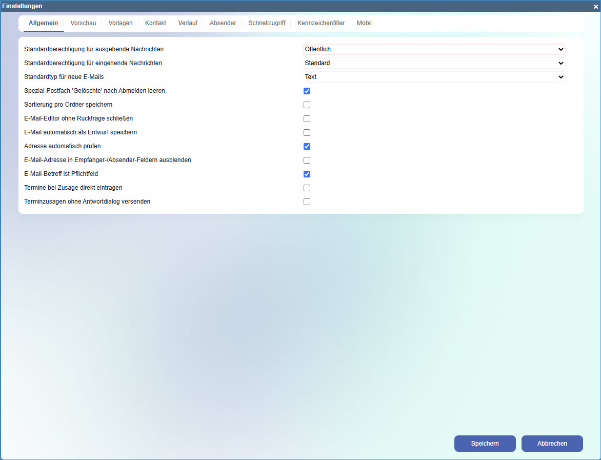The image size is (601, 460).
Task: Open the Vorschau tab
Action: [83, 23]
